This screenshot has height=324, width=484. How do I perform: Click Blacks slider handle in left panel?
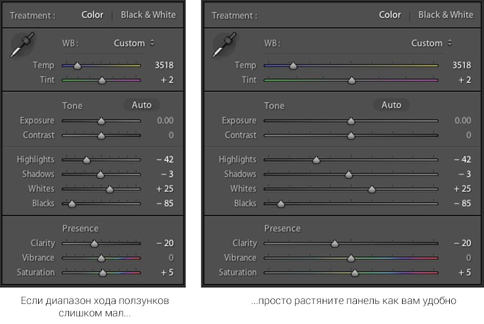click(72, 205)
